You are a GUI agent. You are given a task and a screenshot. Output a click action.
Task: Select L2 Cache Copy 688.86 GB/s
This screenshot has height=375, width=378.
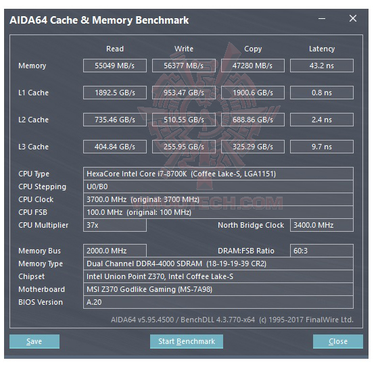253,120
